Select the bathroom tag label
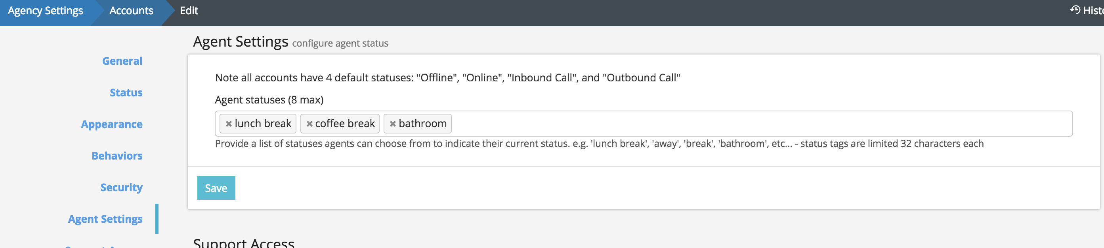Screen dimensions: 1104x248 [x=422, y=124]
